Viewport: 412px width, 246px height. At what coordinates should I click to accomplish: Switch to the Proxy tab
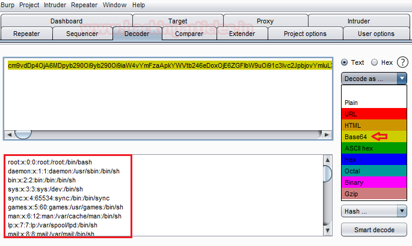265,20
